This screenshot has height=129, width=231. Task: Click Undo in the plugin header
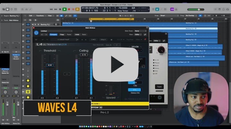pos(77,34)
